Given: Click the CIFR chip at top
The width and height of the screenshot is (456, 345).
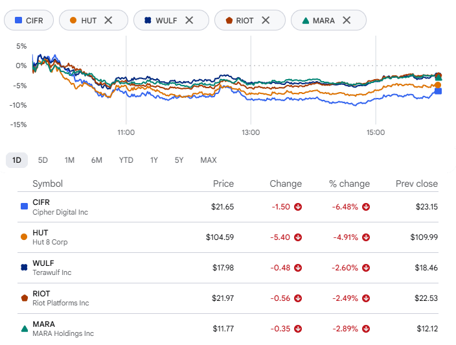Looking at the screenshot, I should 28,20.
